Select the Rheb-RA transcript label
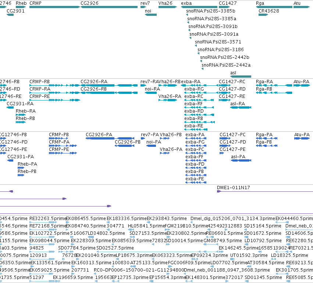 [x=26, y=111]
